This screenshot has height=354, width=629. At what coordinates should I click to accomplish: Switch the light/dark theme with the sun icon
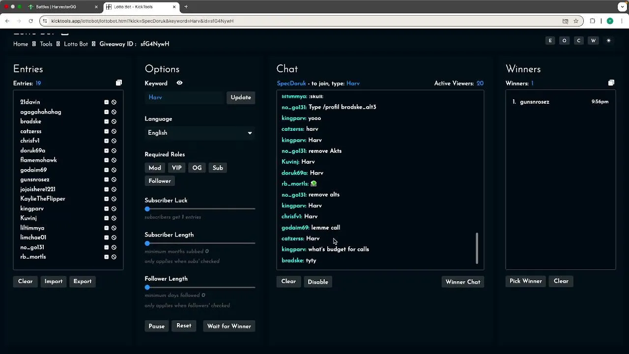(x=608, y=40)
